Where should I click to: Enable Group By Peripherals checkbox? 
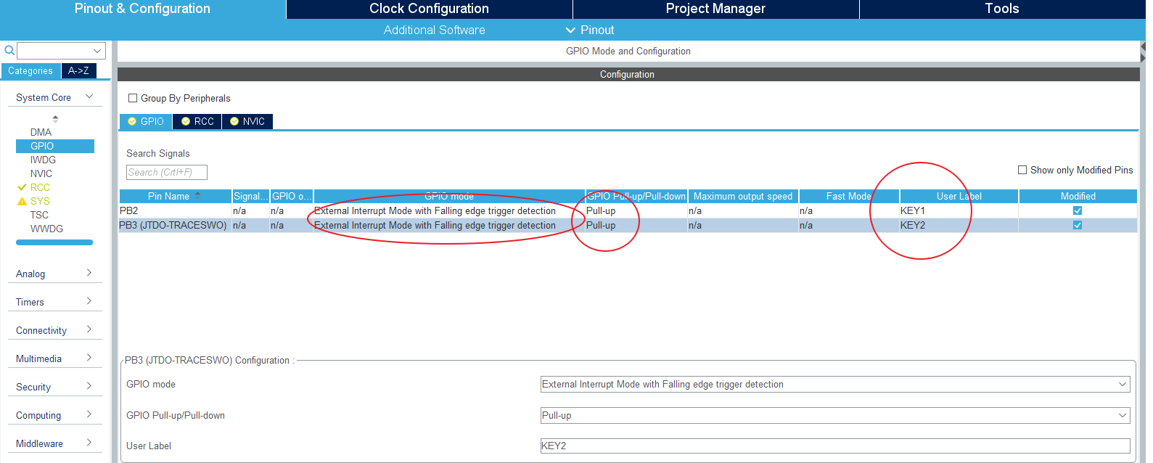(x=133, y=98)
